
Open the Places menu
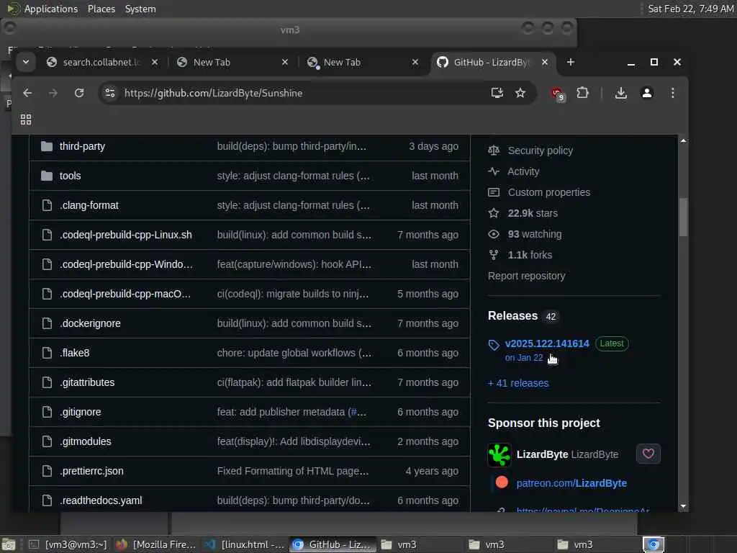pos(101,9)
